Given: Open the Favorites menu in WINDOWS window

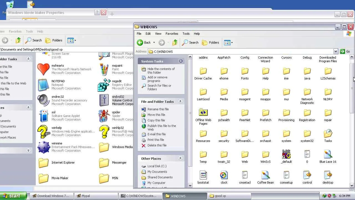Looking at the screenshot, I should [x=172, y=34].
